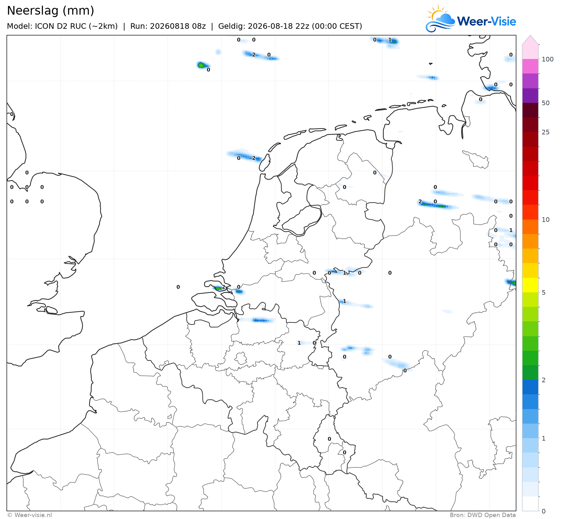The height and width of the screenshot is (519, 563).
Task: Click the model run info line
Action: click(184, 26)
